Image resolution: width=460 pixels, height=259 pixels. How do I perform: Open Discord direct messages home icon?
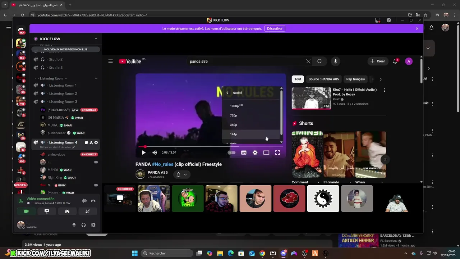click(21, 30)
